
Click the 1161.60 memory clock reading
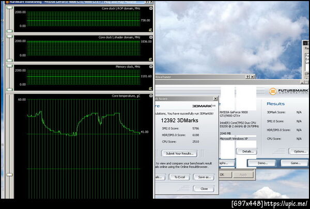coord(146,76)
